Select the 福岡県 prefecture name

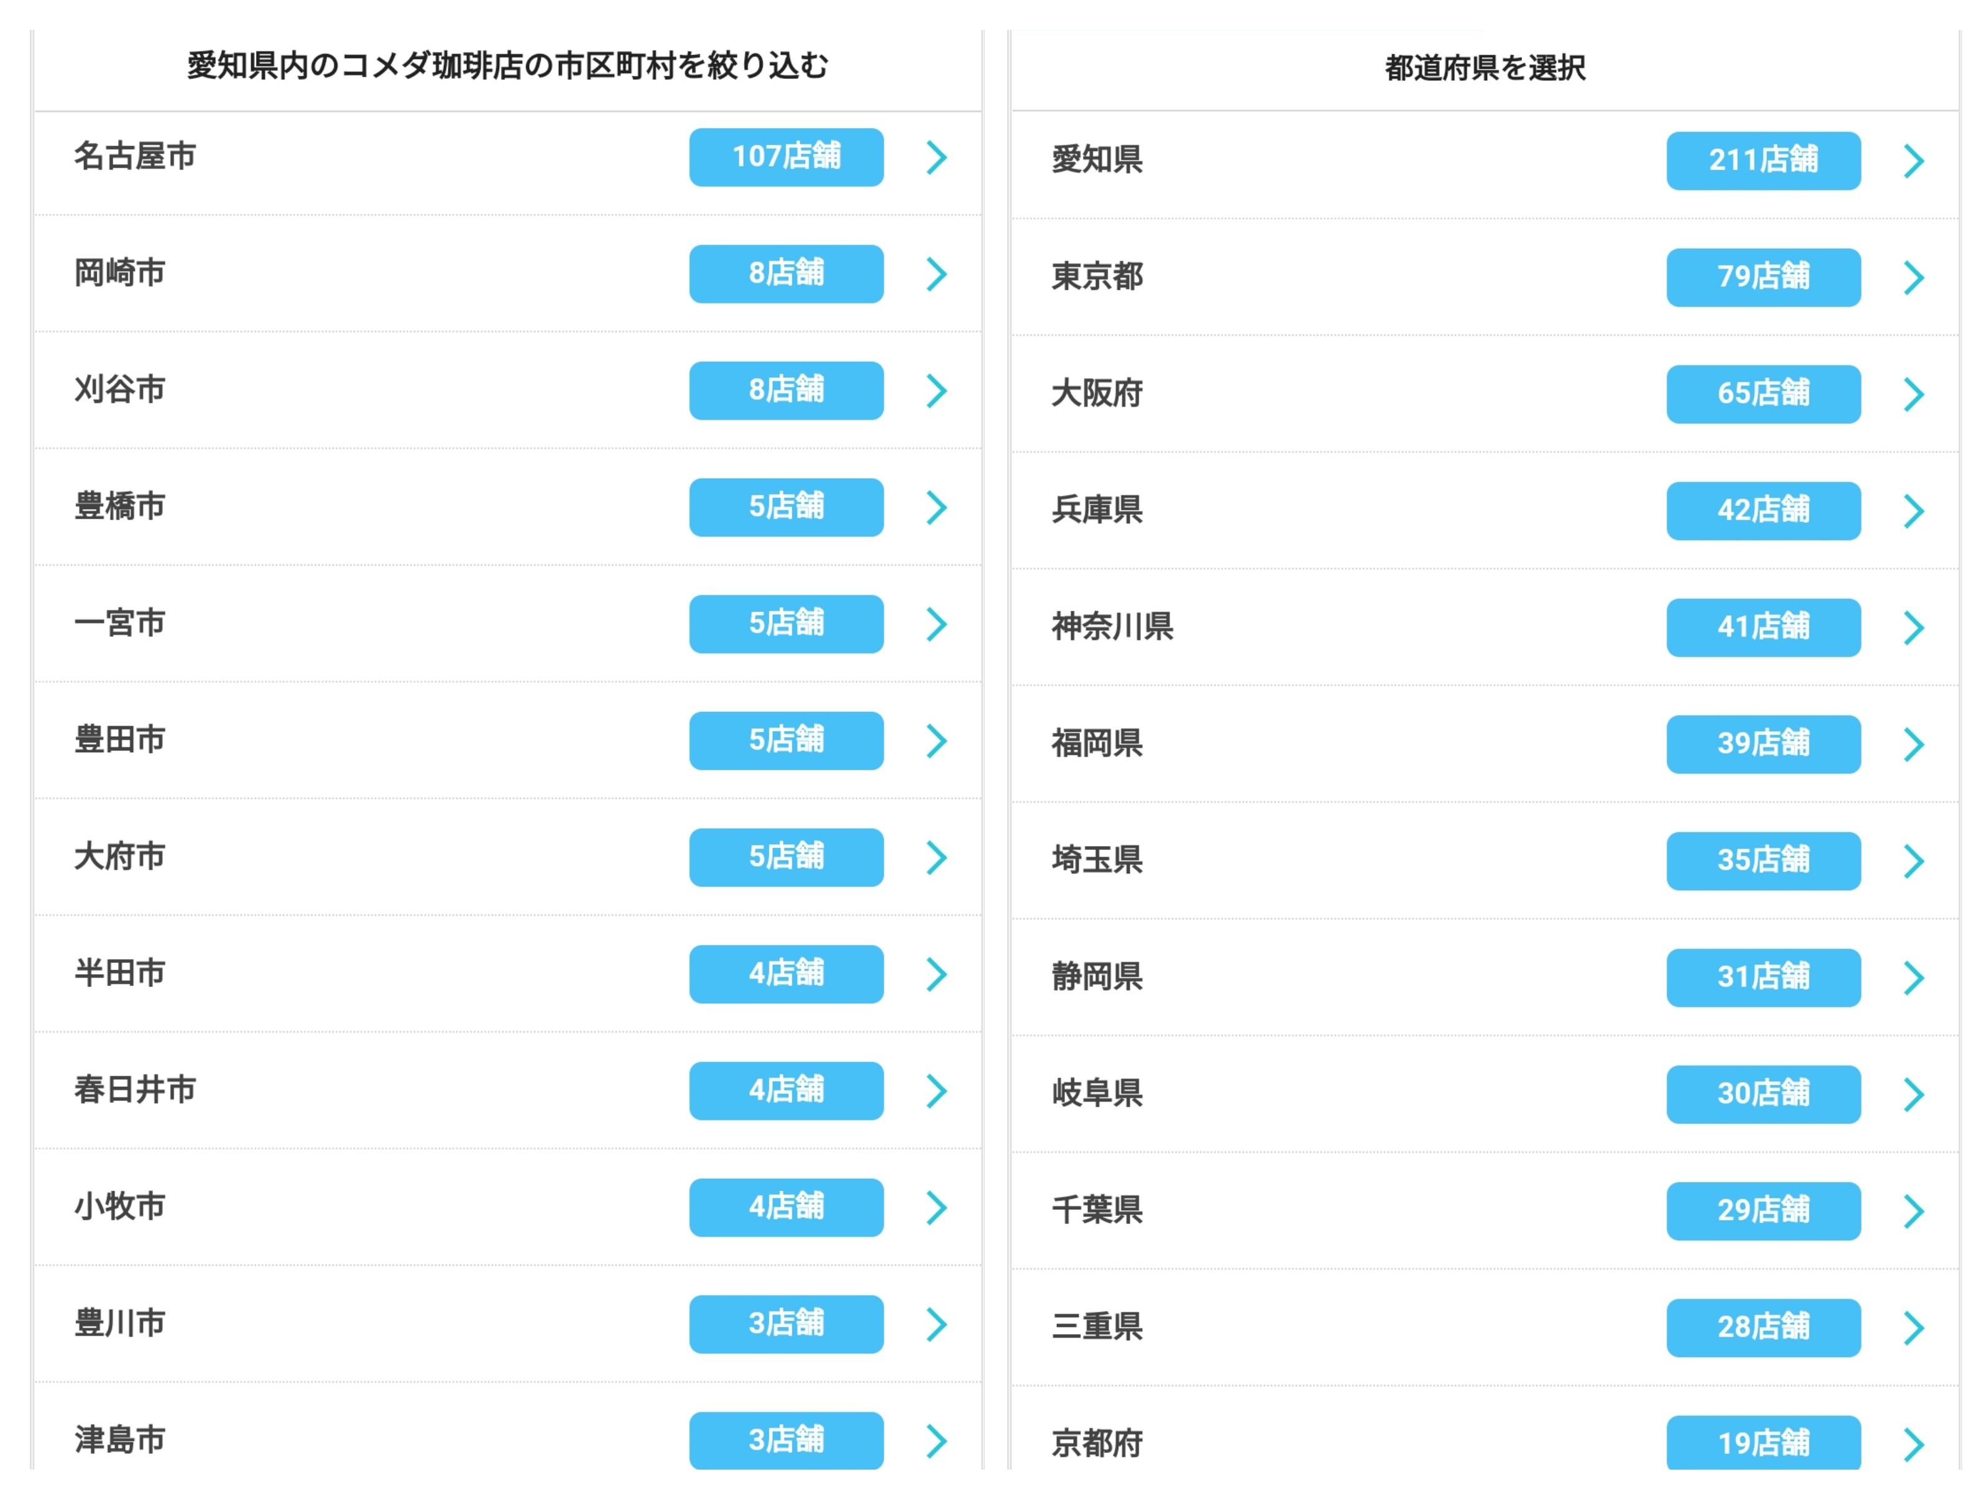1097,744
